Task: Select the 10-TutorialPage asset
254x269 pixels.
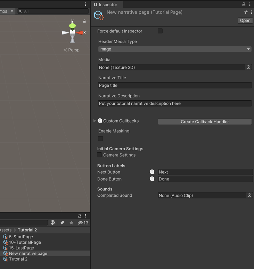Action: click(25, 242)
